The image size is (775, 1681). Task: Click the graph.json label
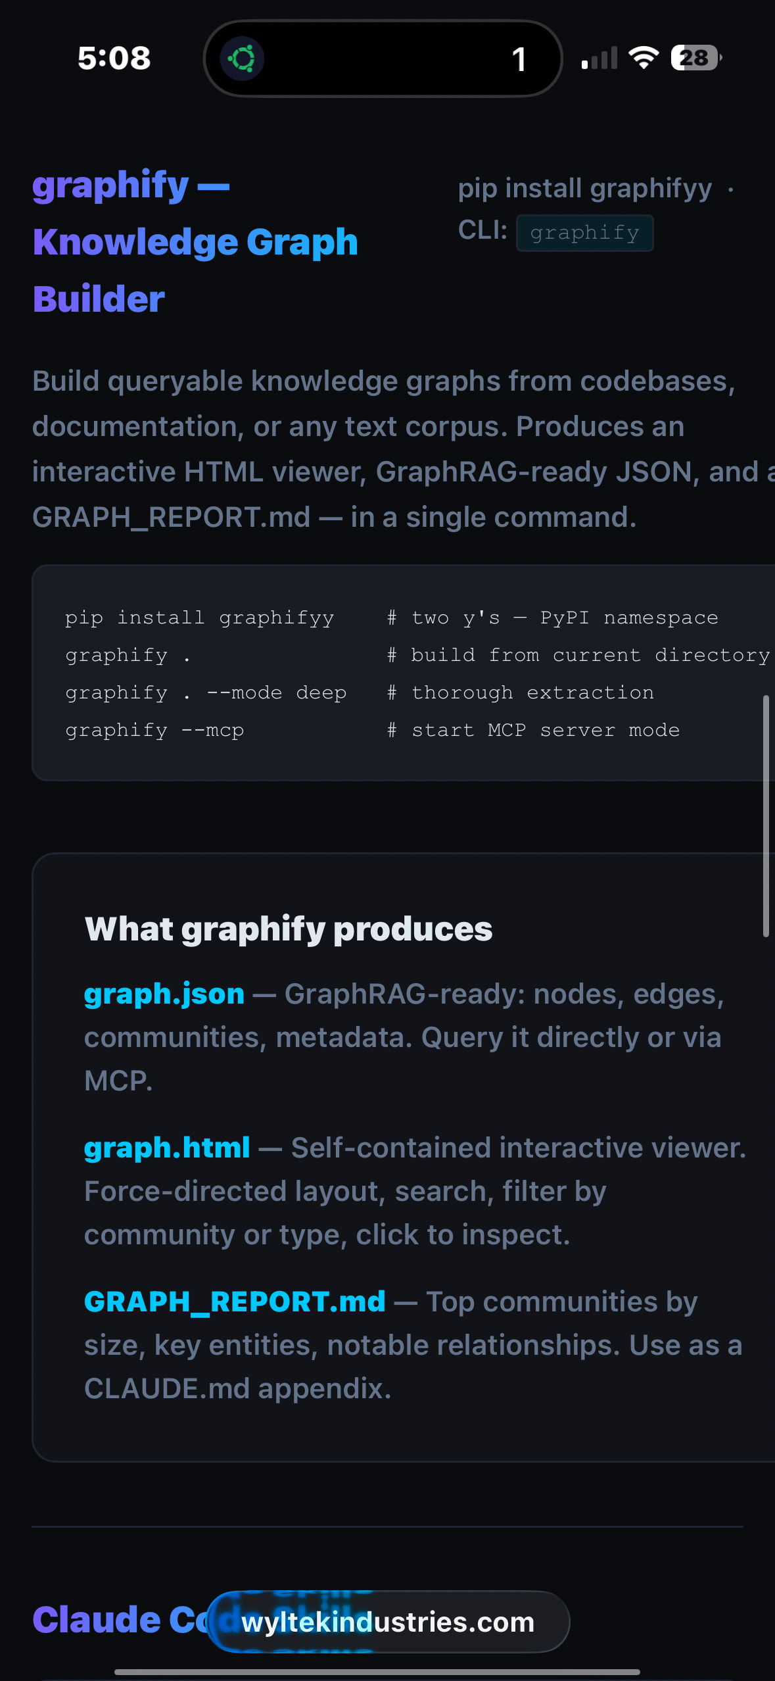(164, 993)
